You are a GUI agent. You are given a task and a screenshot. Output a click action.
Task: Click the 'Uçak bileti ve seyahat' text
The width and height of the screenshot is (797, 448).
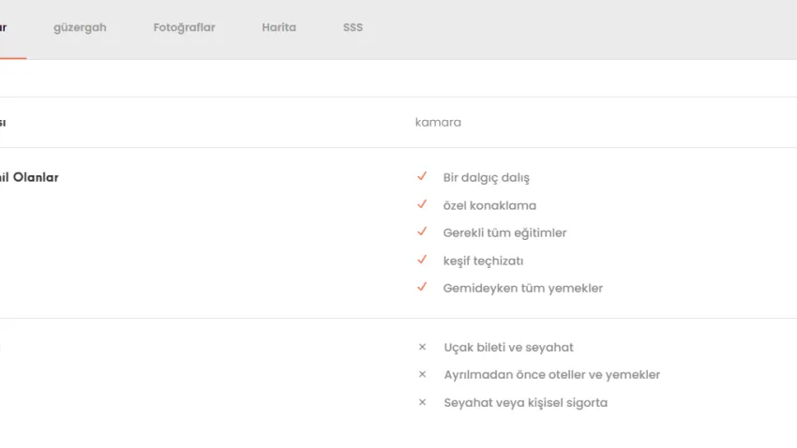[508, 347]
